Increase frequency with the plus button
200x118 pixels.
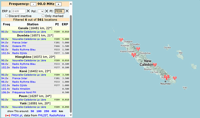(x=58, y=4)
